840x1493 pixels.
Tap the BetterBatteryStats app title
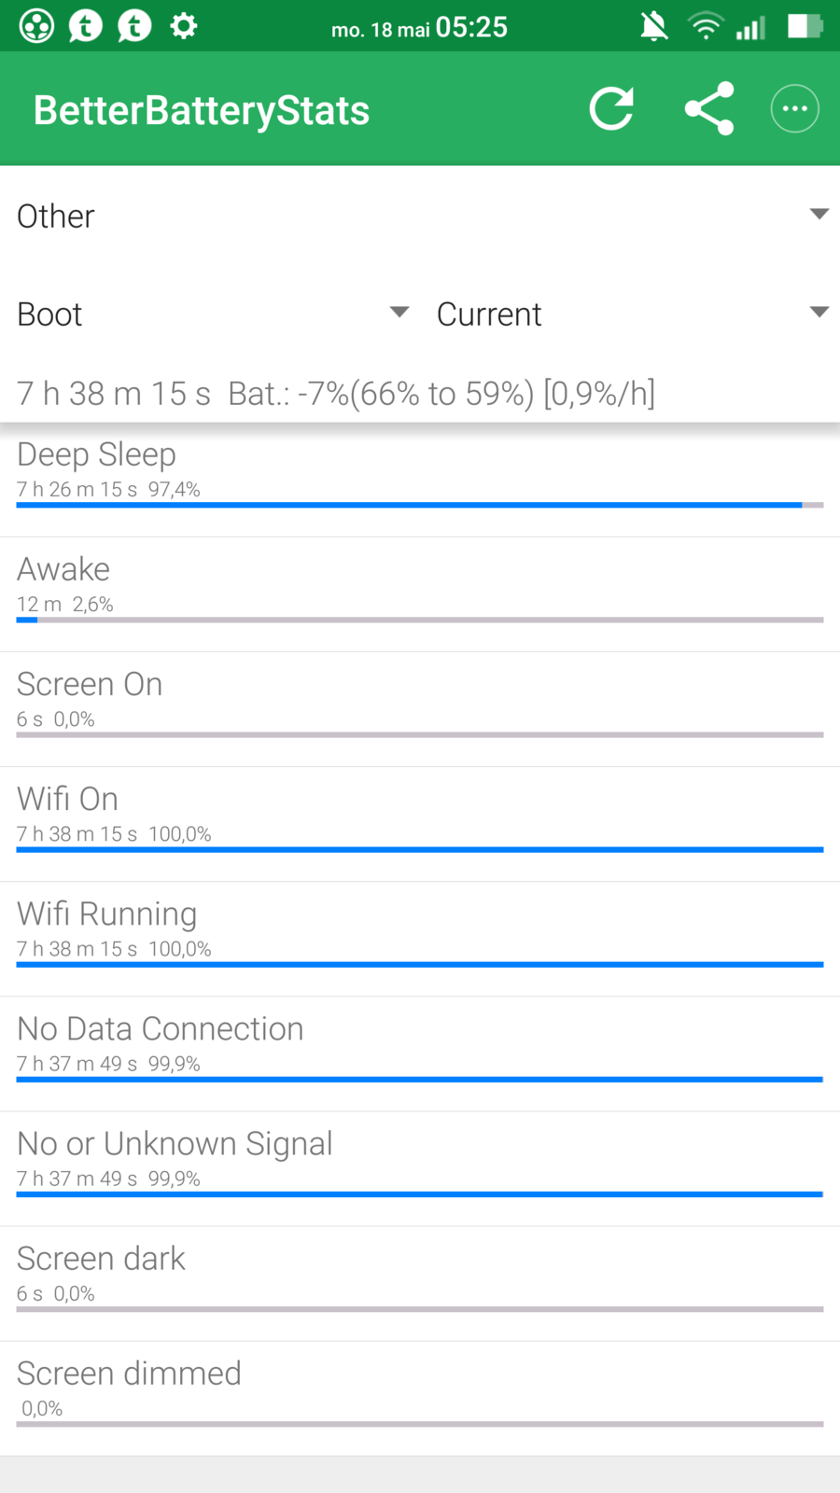tap(202, 110)
